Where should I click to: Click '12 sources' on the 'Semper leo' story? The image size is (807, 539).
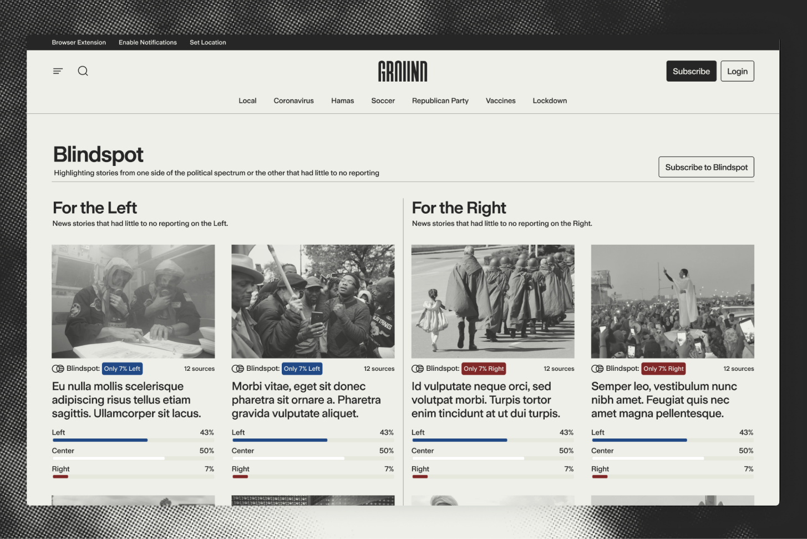738,369
